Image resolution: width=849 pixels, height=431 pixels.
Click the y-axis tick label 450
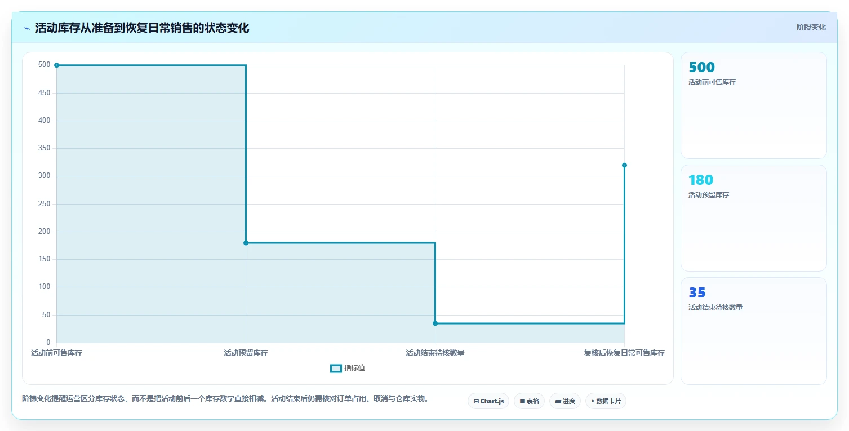click(45, 93)
